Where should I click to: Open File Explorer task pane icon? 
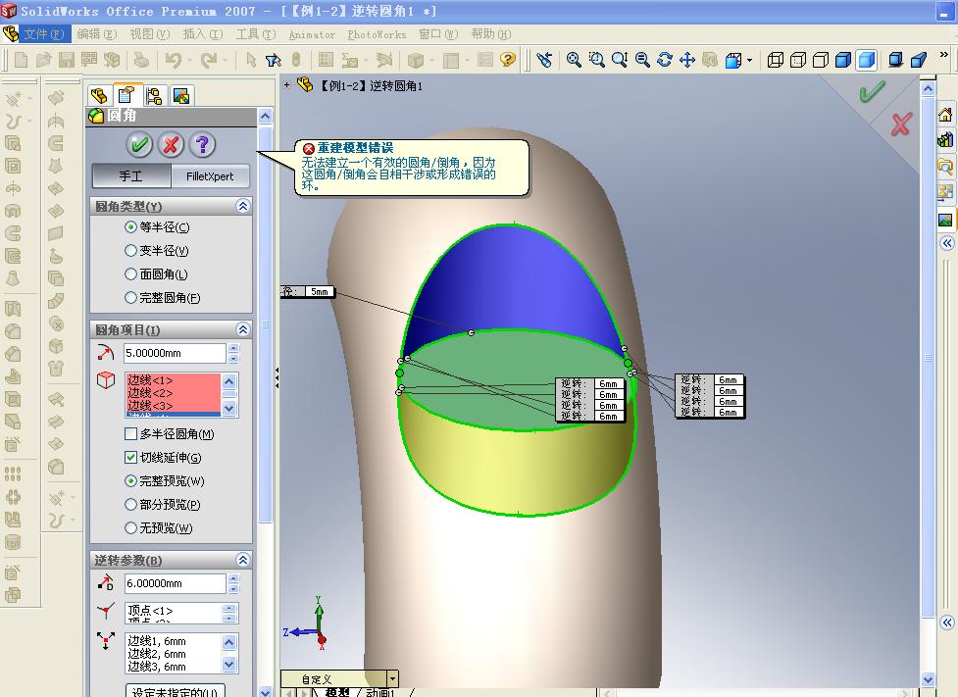pos(945,166)
